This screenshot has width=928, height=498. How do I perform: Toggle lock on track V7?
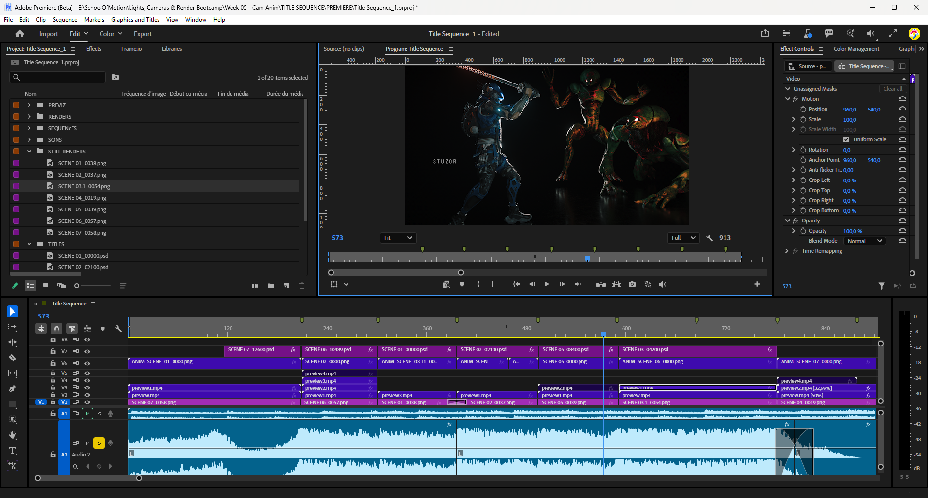click(x=53, y=351)
